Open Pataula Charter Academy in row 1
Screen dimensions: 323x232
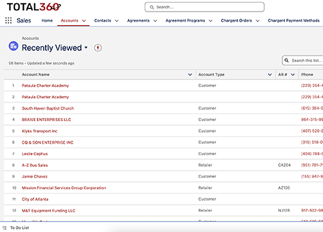pyautogui.click(x=45, y=86)
